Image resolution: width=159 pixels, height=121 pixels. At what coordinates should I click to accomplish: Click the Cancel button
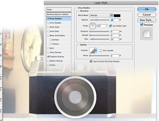(x=147, y=15)
